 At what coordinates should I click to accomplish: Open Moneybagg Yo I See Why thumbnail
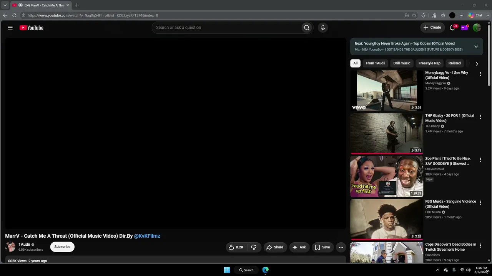tap(387, 90)
